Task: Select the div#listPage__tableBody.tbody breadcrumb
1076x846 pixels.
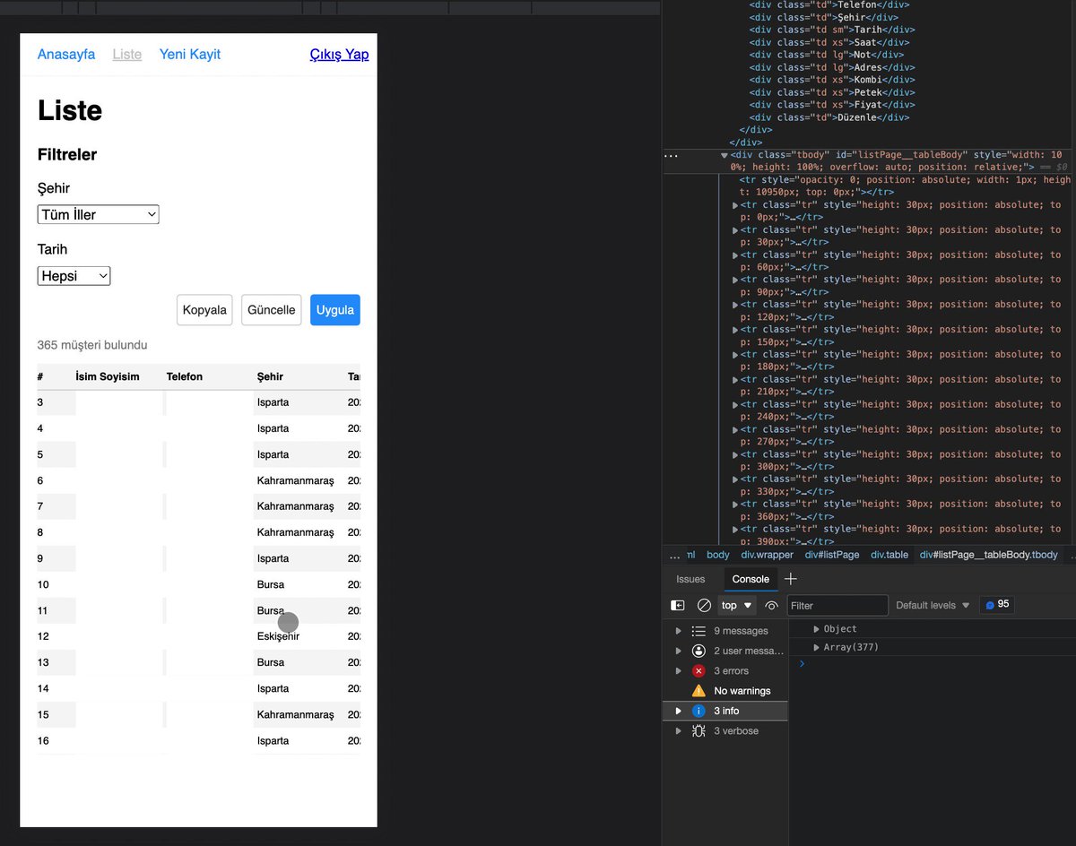Action: (989, 556)
